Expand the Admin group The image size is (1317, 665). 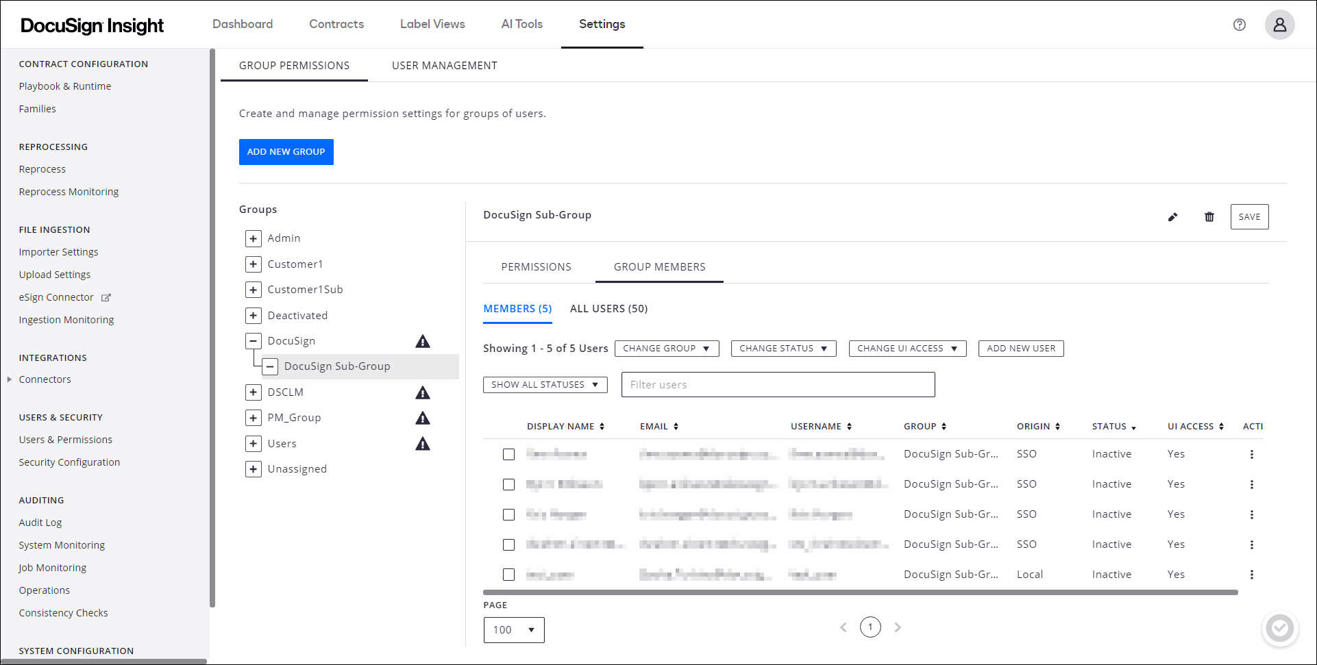[x=254, y=238]
